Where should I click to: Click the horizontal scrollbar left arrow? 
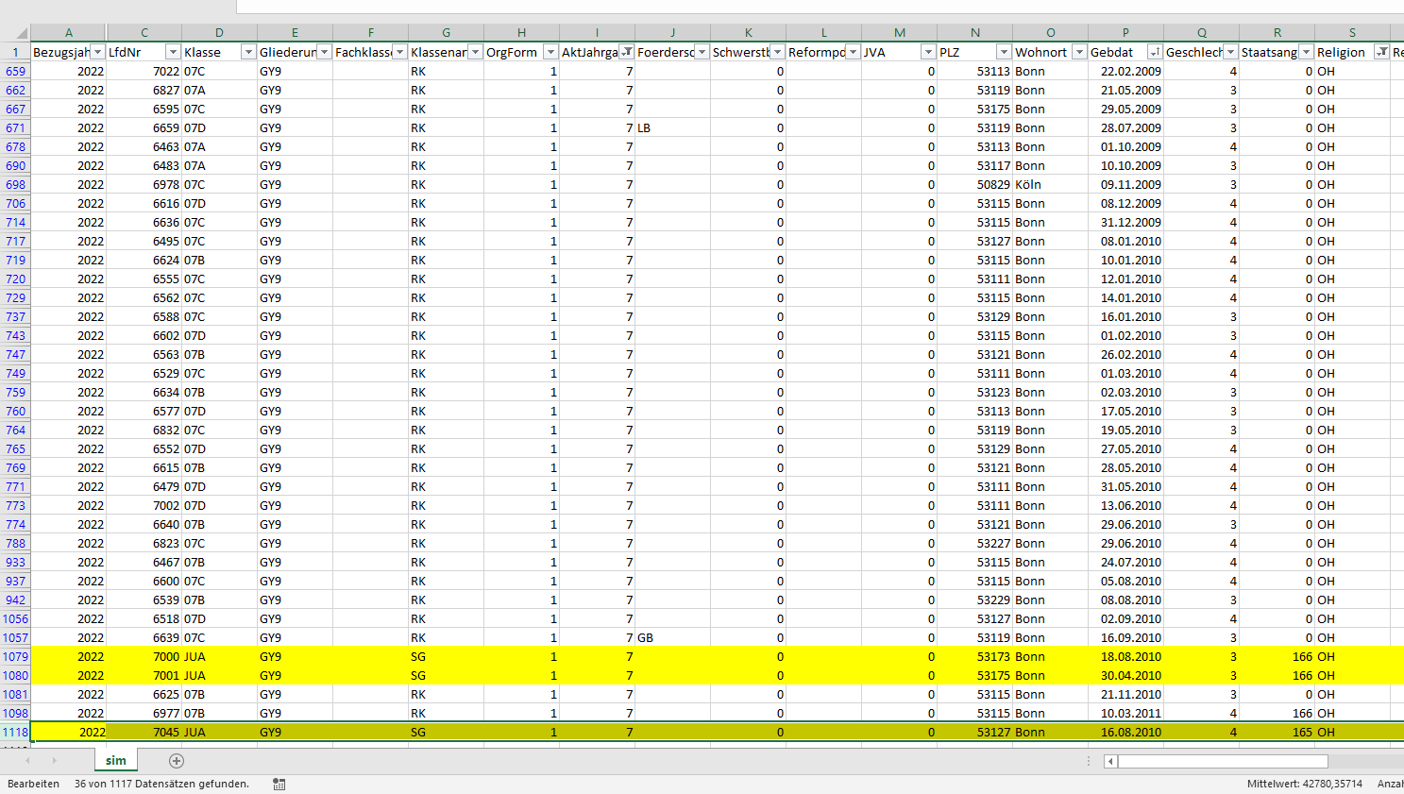[1111, 761]
